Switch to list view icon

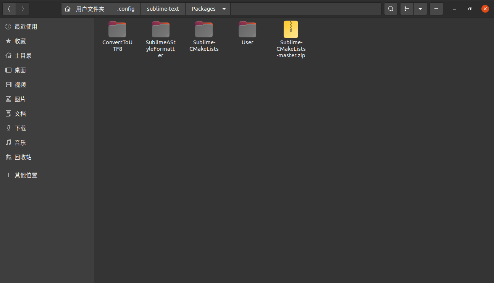point(407,9)
